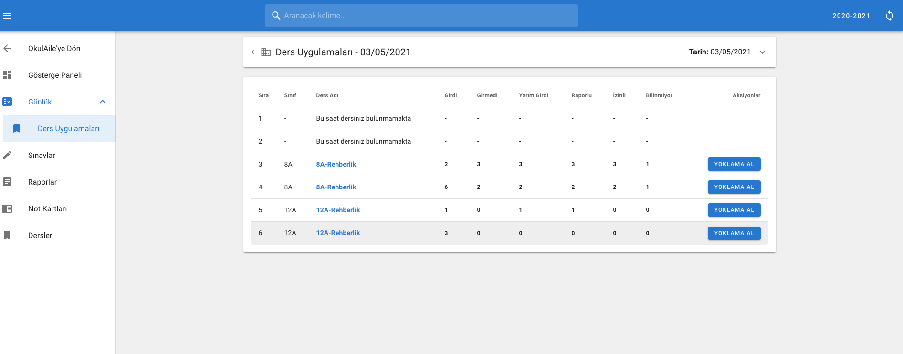Click the Not Kartları card icon
Viewport: 903px width, 354px height.
tap(7, 208)
